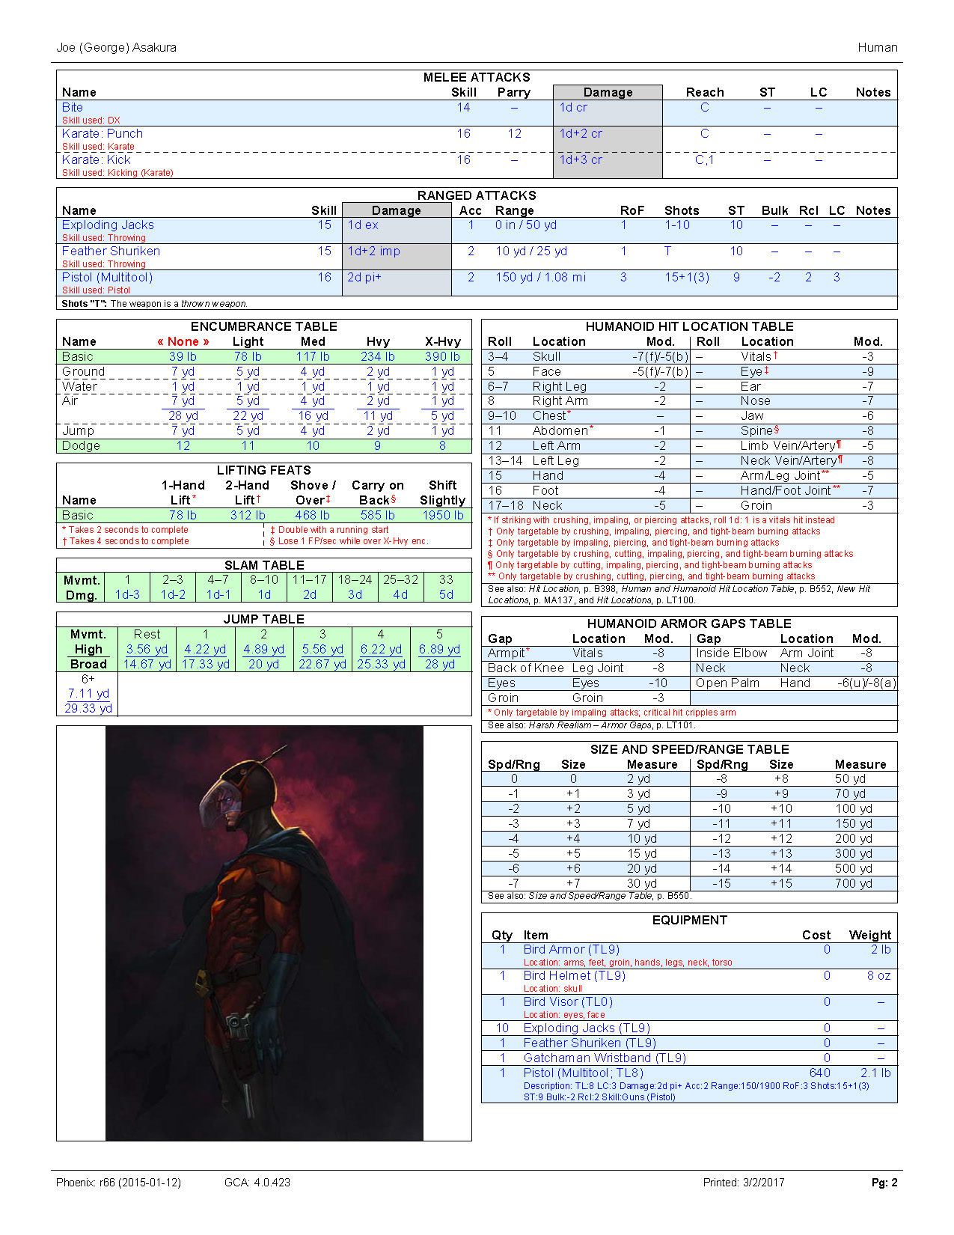Click the "7.11 yd" high jump value
Image resolution: width=954 pixels, height=1235 pixels.
(x=88, y=694)
